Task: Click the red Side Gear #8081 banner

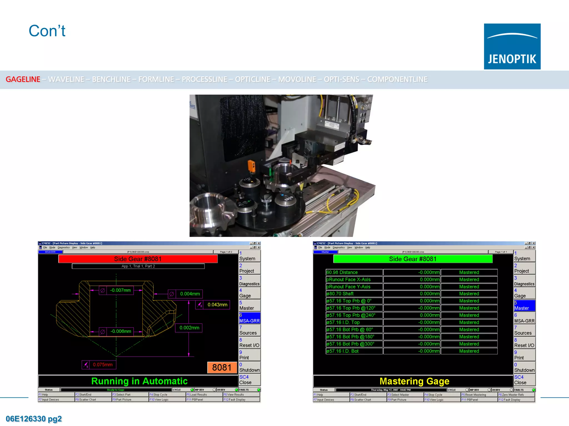Action: pyautogui.click(x=138, y=259)
